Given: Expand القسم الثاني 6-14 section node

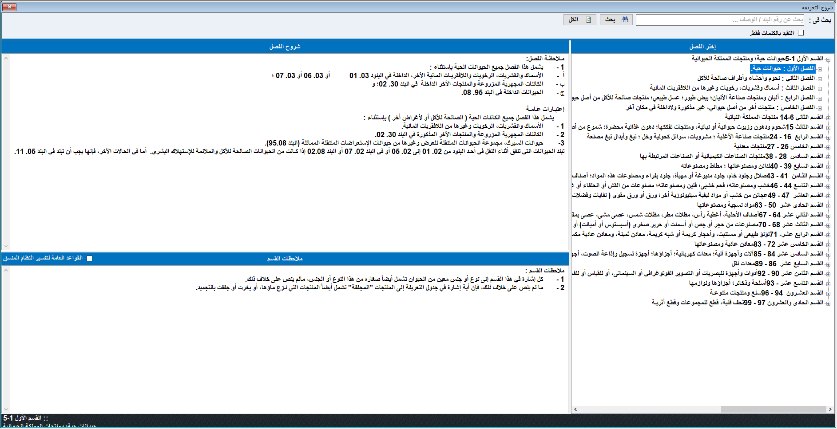Looking at the screenshot, I should click(828, 118).
